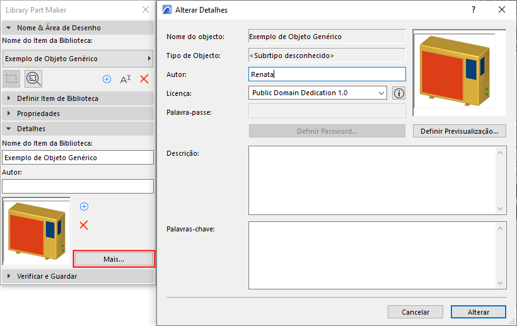Screen dimensions: 517x326
Task: Click the Tipo de Objecto field
Action: 327,55
